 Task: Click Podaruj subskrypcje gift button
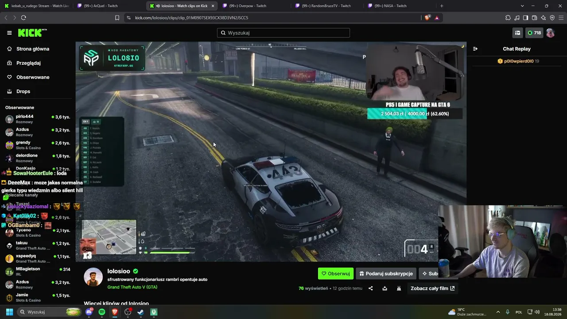pos(387,274)
